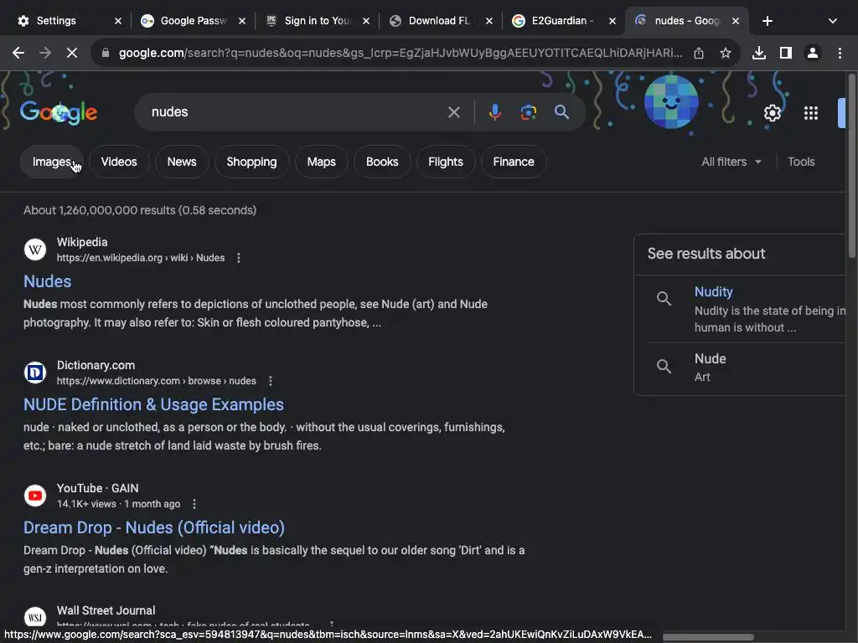Select the Flights search filter

coord(446,162)
